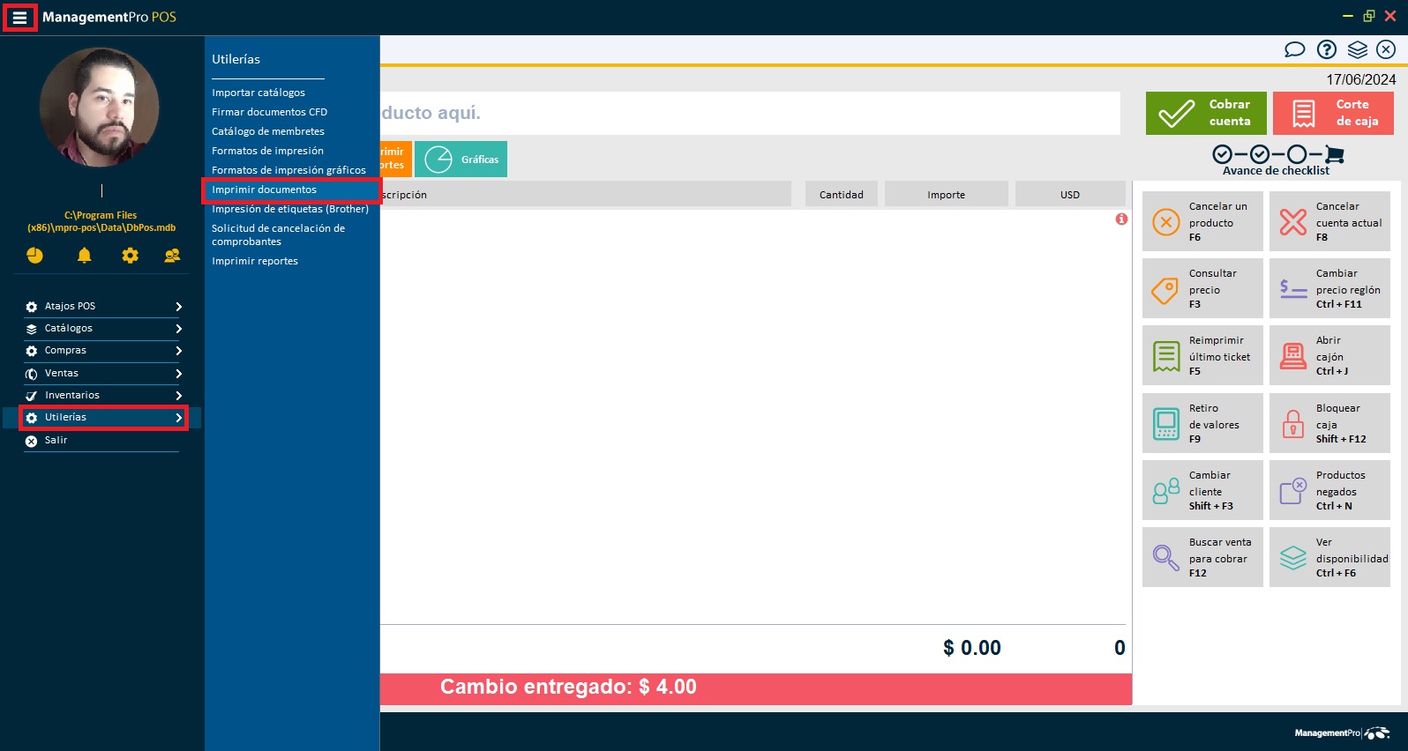Click the user profile photo
Screen dimensions: 1408x751
coord(100,108)
